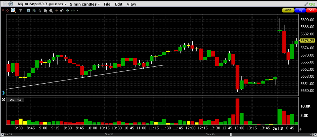
Task: Activate the magnifier zoom tool
Action: [x=14, y=10]
